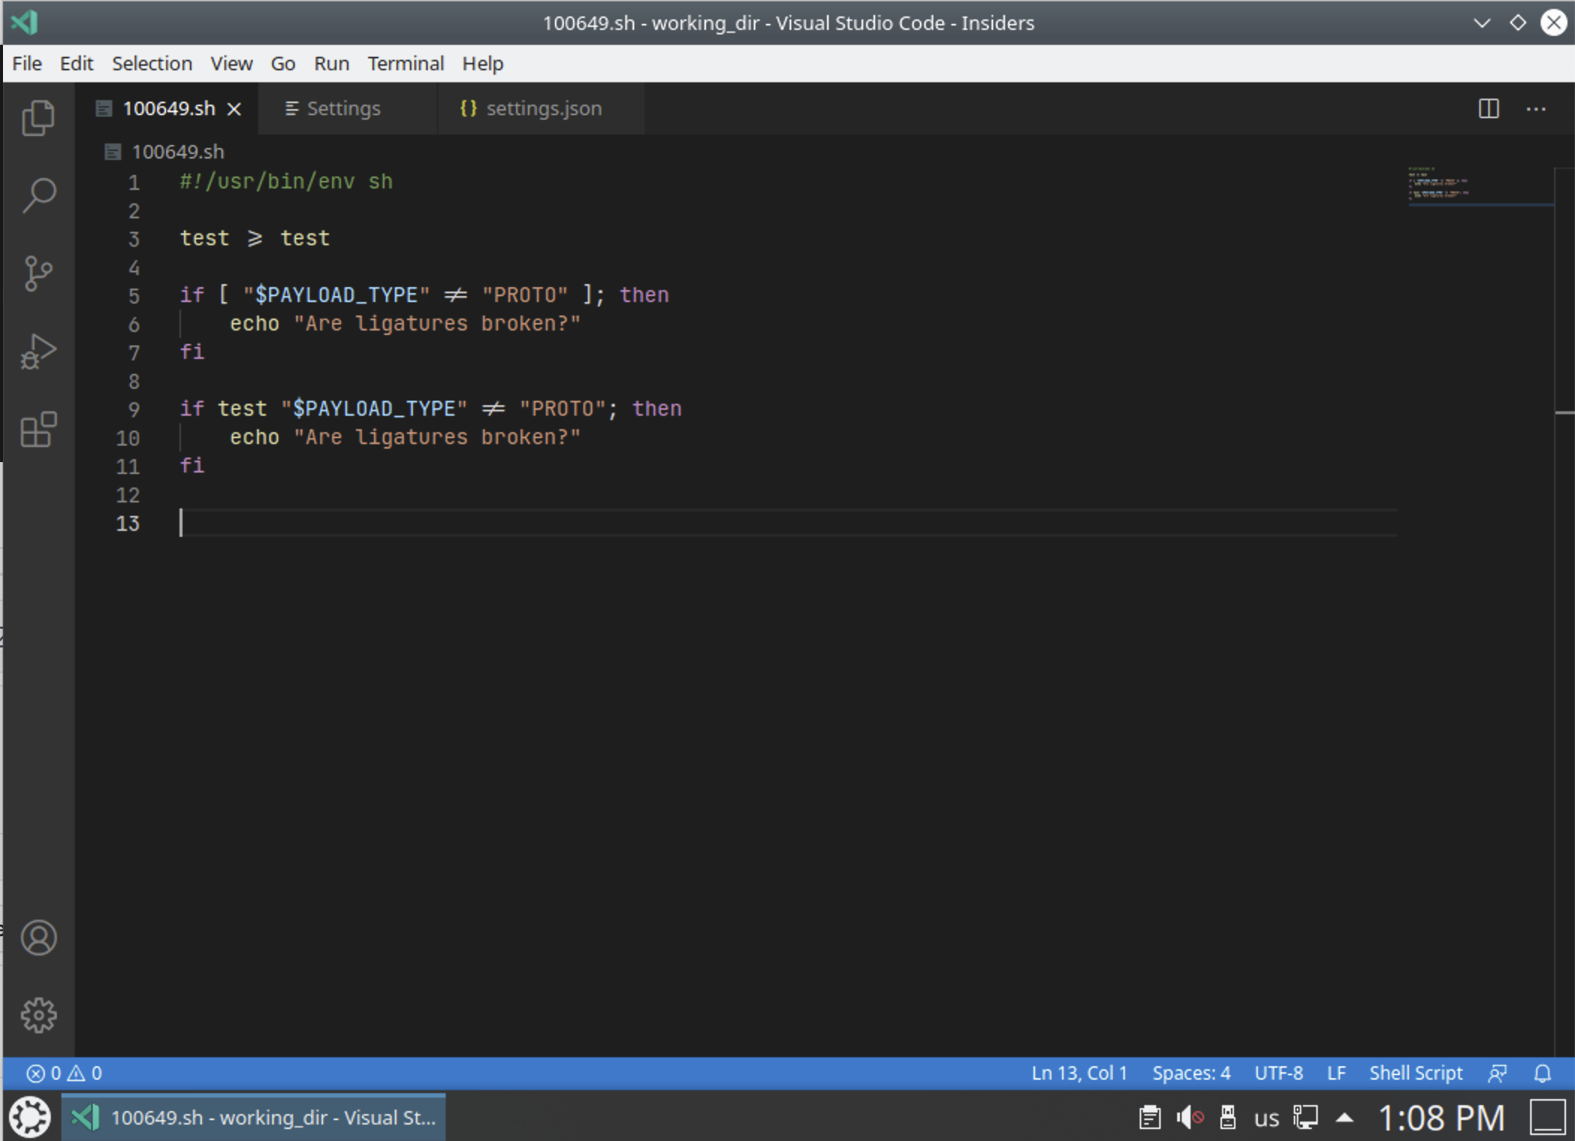Change indentation via Spaces: 4 status item

pos(1191,1072)
